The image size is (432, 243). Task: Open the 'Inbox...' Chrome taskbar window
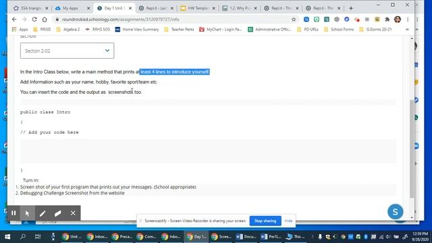(x=97, y=236)
